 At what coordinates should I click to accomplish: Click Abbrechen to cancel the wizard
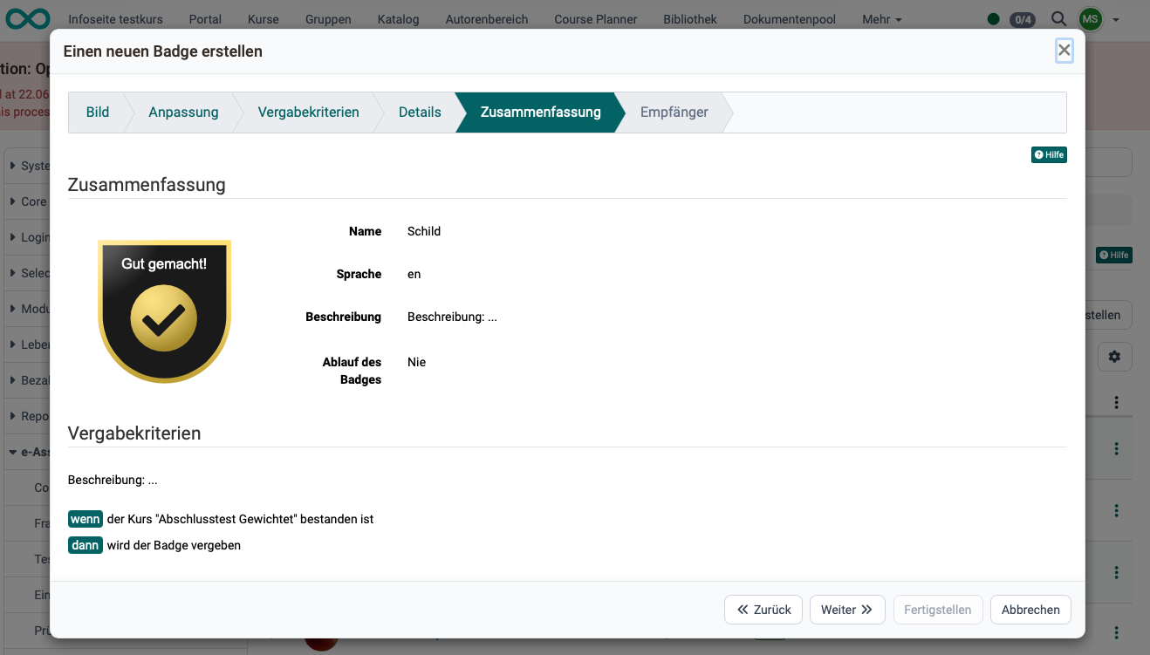coord(1030,610)
